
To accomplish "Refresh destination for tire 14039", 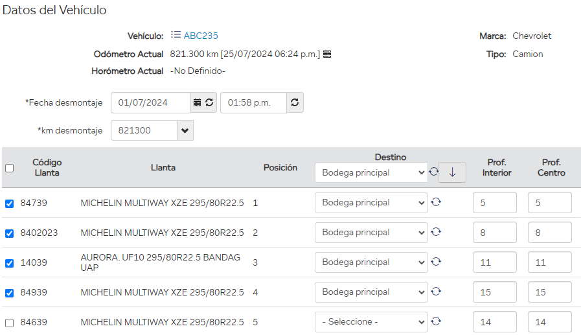I will [436, 262].
